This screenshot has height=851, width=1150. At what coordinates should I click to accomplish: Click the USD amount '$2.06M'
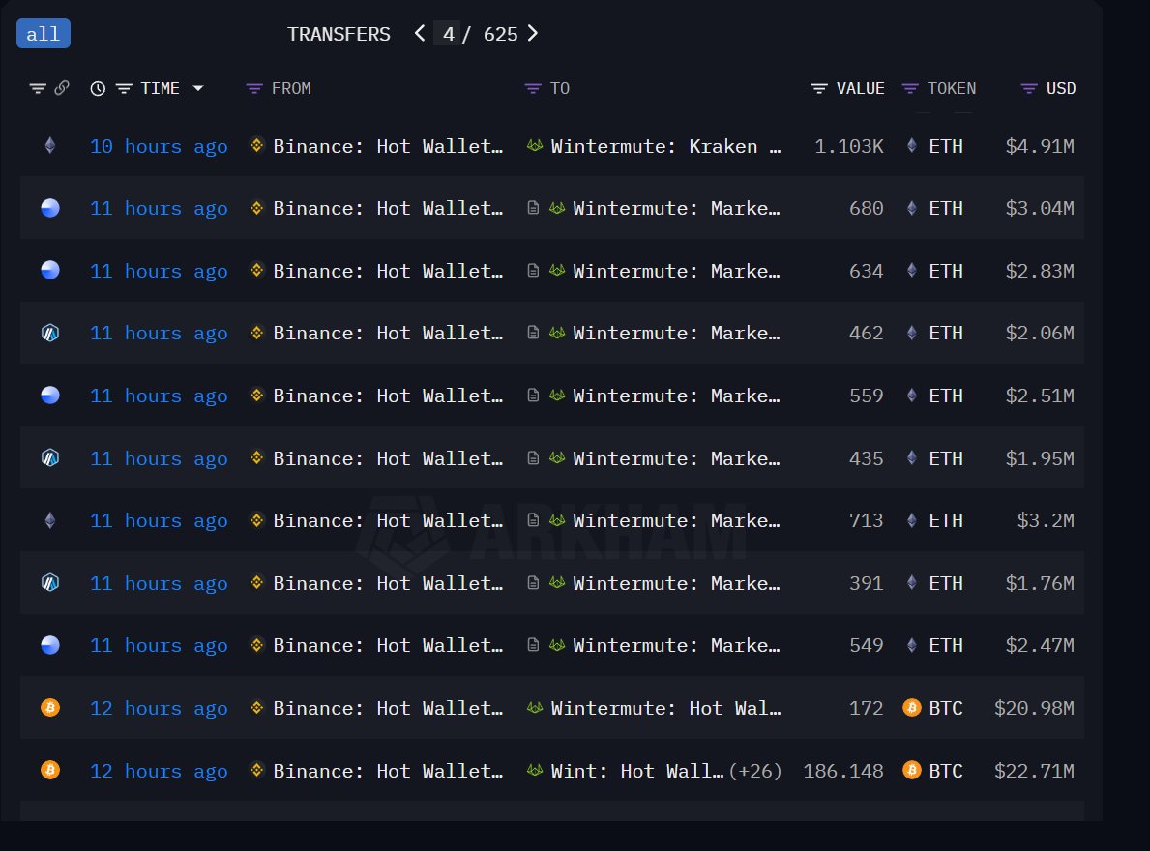1039,334
